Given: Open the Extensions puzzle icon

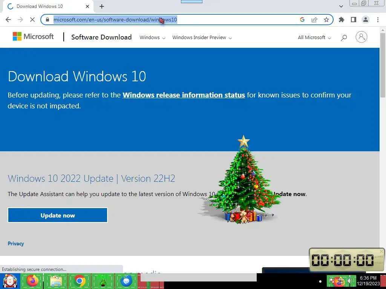Looking at the screenshot, I should [x=342, y=20].
